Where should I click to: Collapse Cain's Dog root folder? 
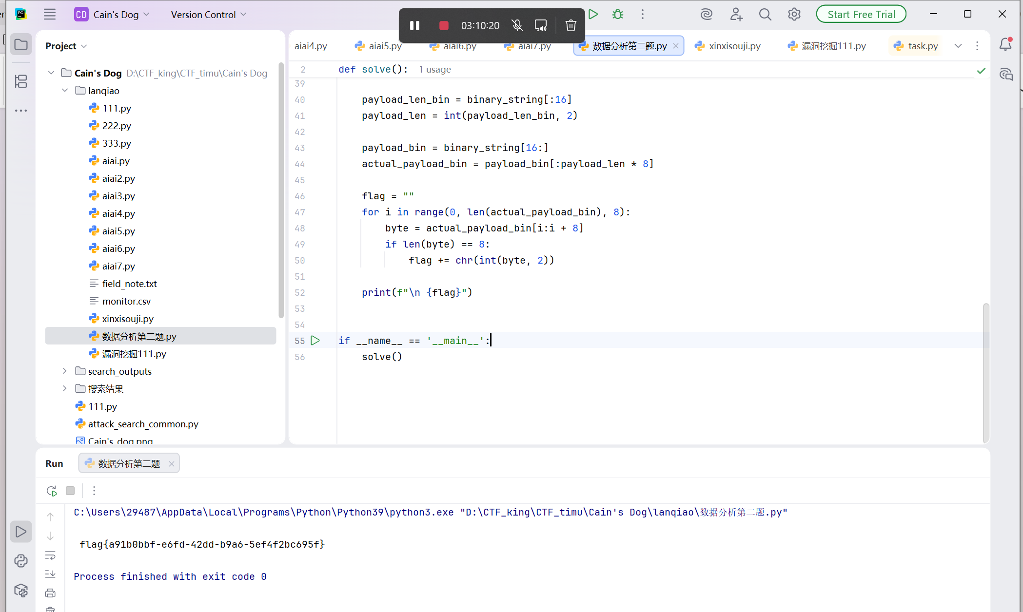(x=51, y=73)
